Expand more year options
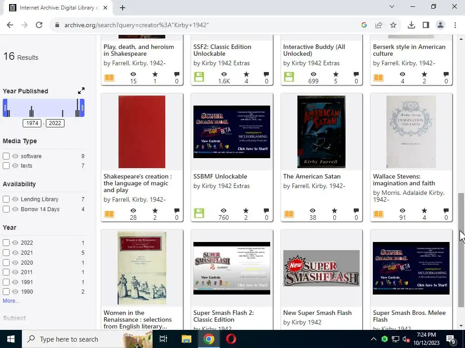465x348 pixels. [x=11, y=301]
